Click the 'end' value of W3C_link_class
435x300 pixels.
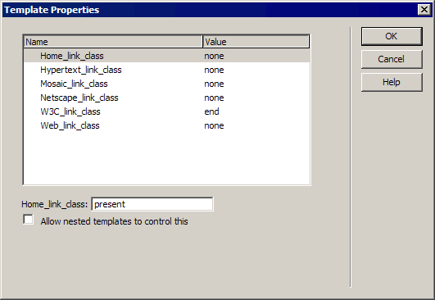tap(211, 111)
